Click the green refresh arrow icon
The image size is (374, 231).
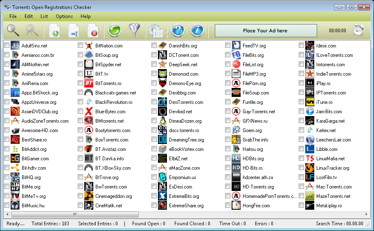(x=115, y=30)
